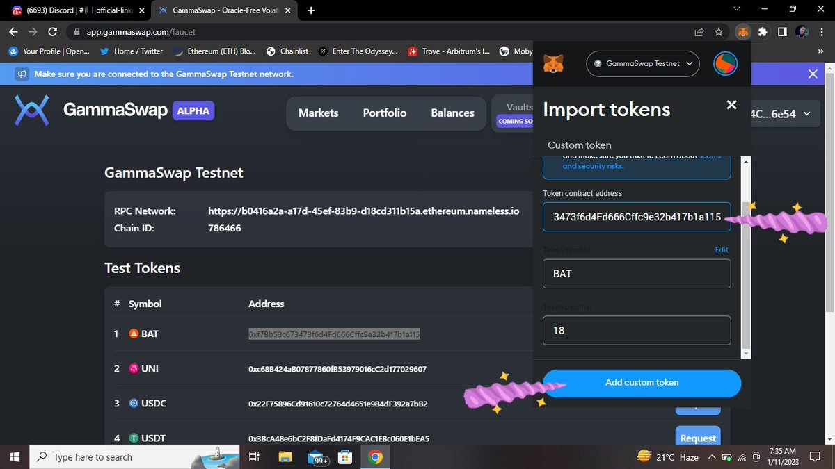Viewport: 835px width, 469px height.
Task: Select the BAT contract address text
Action: tap(334, 334)
